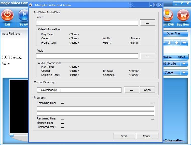Click the Channels label

click(x=109, y=75)
